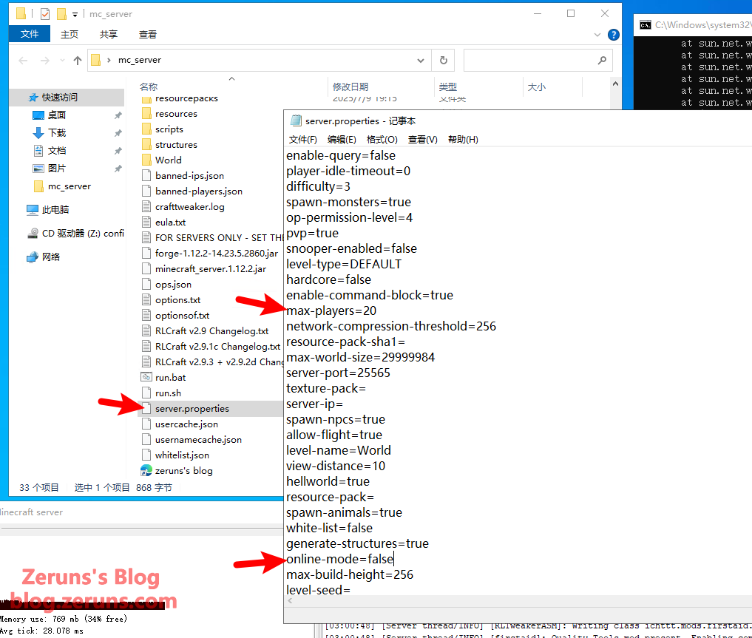Click the search magnifier icon
This screenshot has width=752, height=638.
pyautogui.click(x=602, y=61)
